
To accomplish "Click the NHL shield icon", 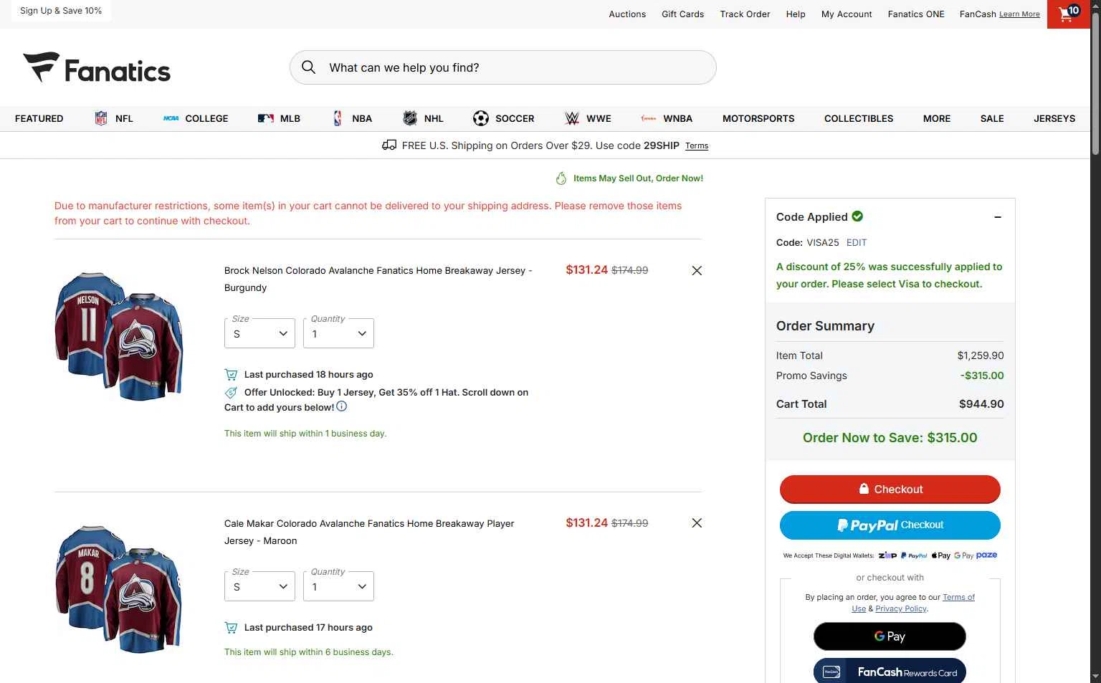I will click(x=410, y=118).
